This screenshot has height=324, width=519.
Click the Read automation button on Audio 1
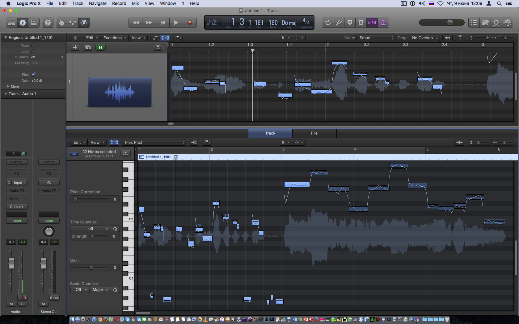click(x=17, y=221)
